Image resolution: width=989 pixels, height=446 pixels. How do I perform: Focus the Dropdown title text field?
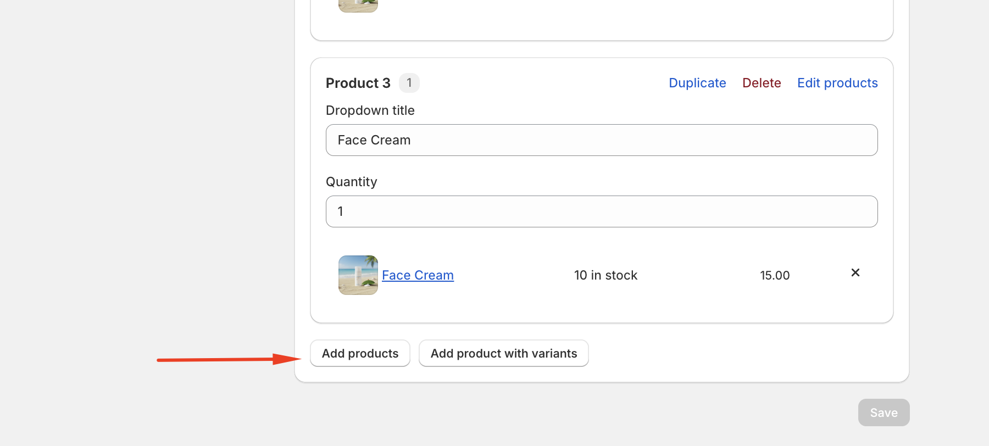(602, 140)
